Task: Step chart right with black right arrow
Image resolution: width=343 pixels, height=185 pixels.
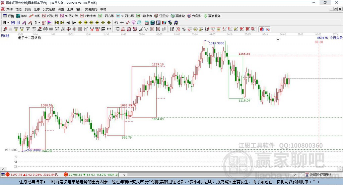Action: tap(74, 23)
